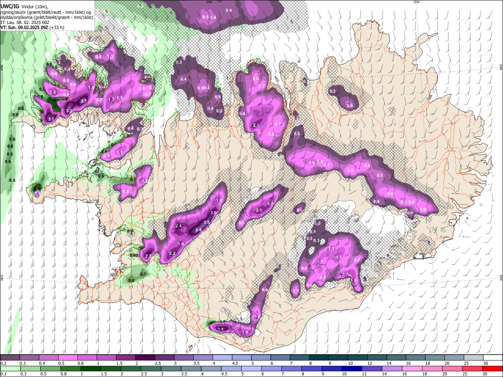Select the 'IT: Lau. 08. 02. 2025 00Z' line
This screenshot has height=377, width=503.
(25, 22)
